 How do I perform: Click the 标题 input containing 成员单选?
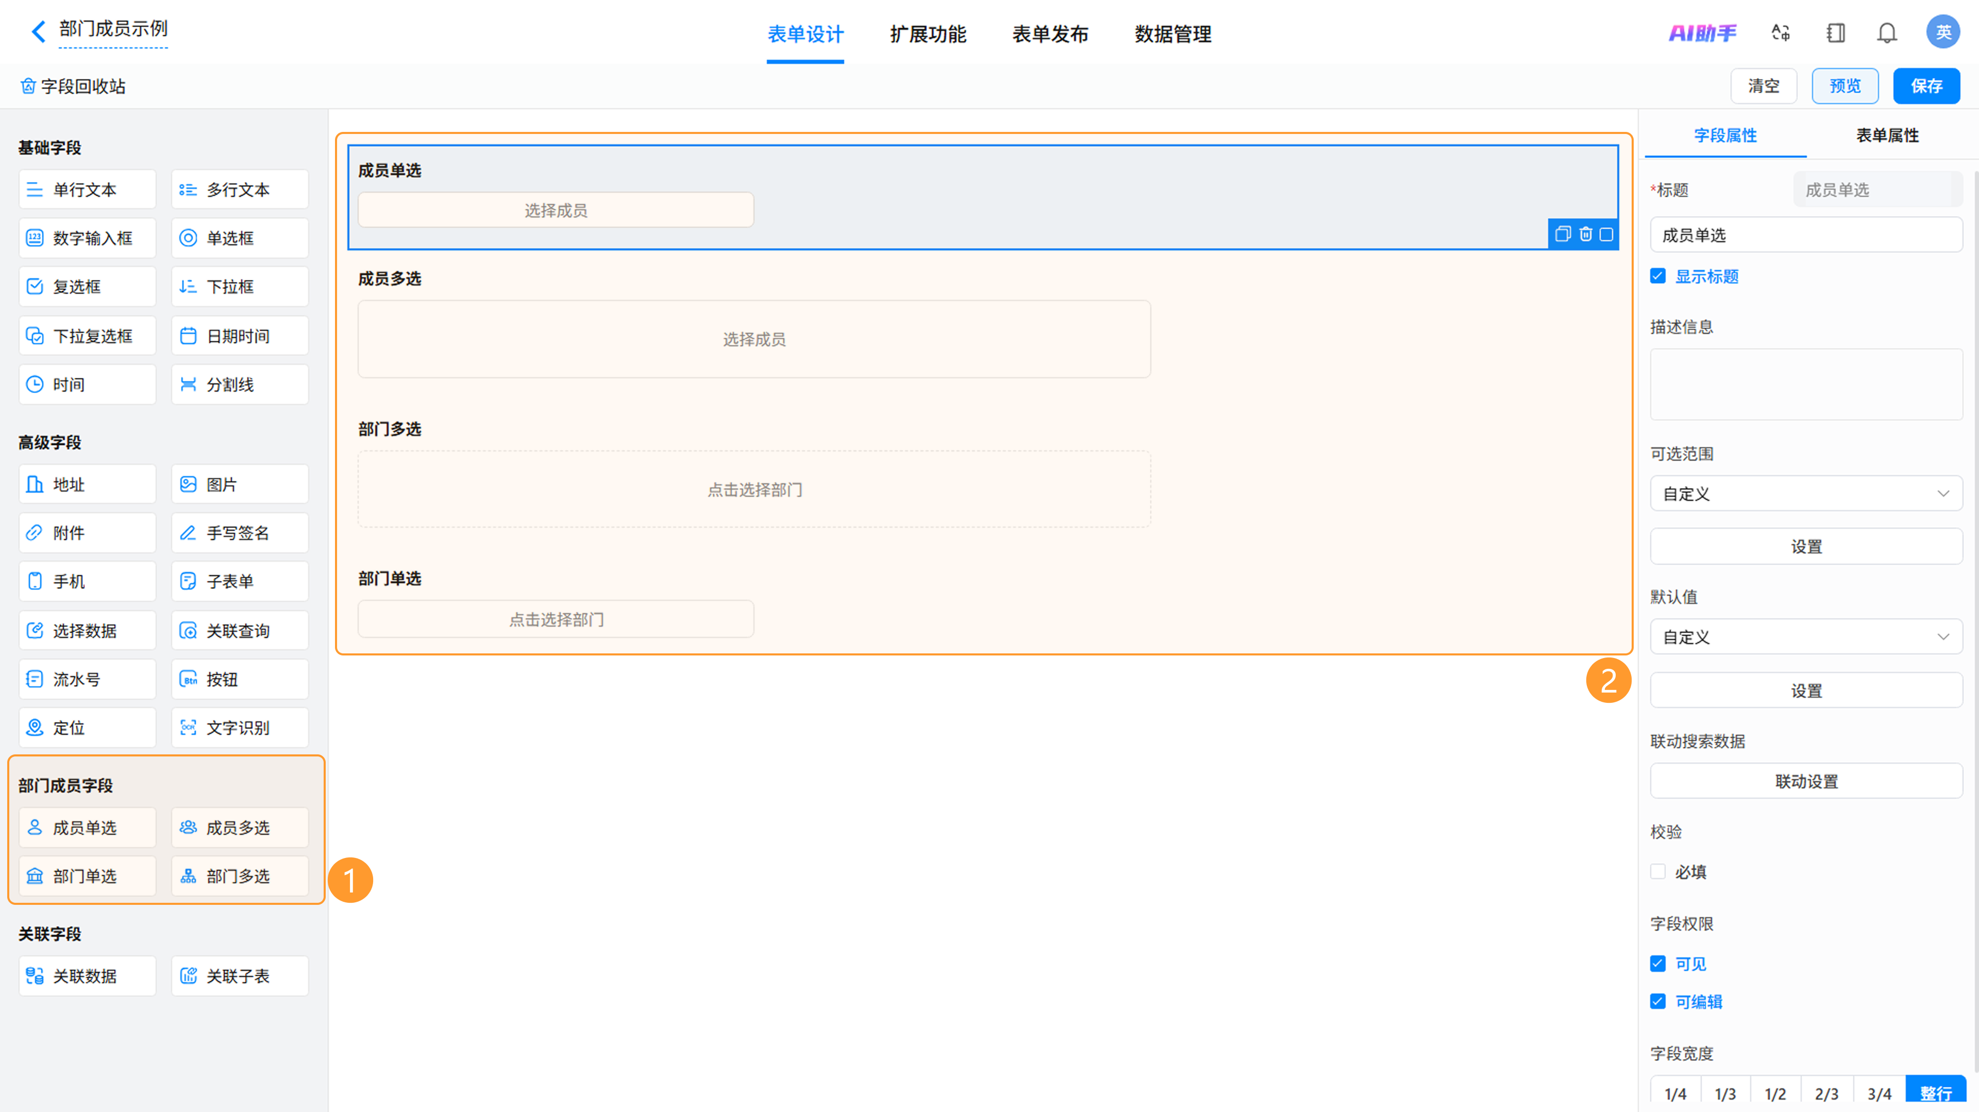coord(1806,235)
